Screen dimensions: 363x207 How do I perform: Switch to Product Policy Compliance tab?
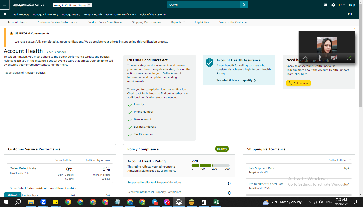tap(105, 22)
